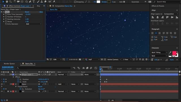Collapse the Echo effect properties
The width and height of the screenshot is (181, 102).
click(x=1, y=12)
